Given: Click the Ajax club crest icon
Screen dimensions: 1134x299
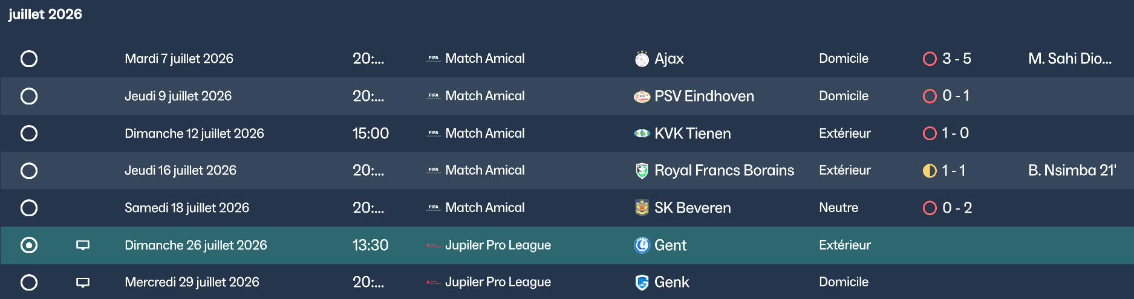Looking at the screenshot, I should (x=642, y=59).
